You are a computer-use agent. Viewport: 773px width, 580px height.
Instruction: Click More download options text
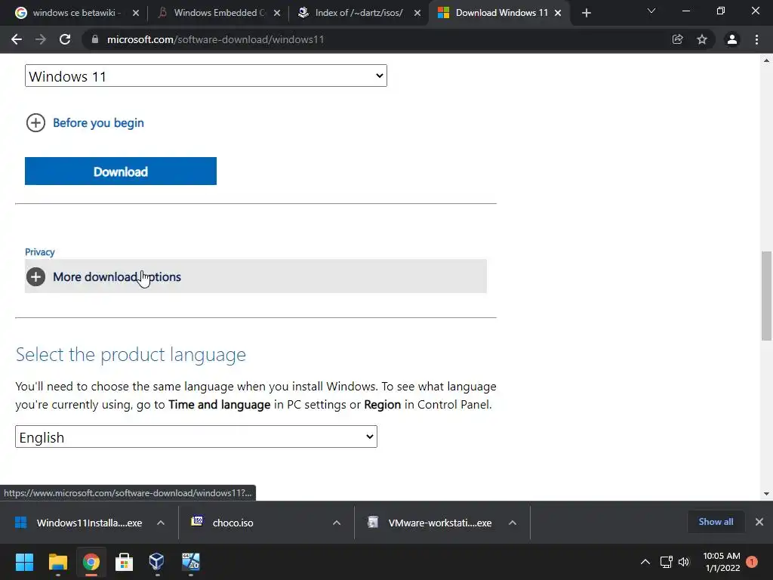117,276
